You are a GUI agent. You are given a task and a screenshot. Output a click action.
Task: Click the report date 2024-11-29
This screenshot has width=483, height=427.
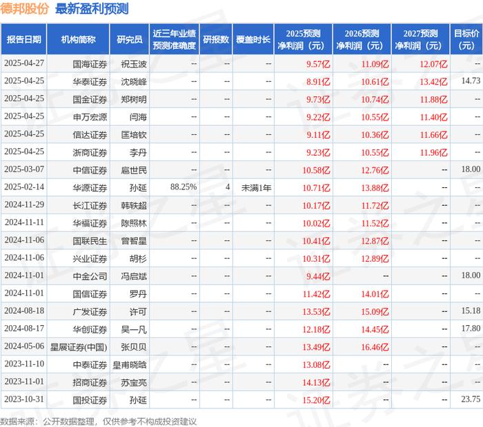[x=24, y=205]
